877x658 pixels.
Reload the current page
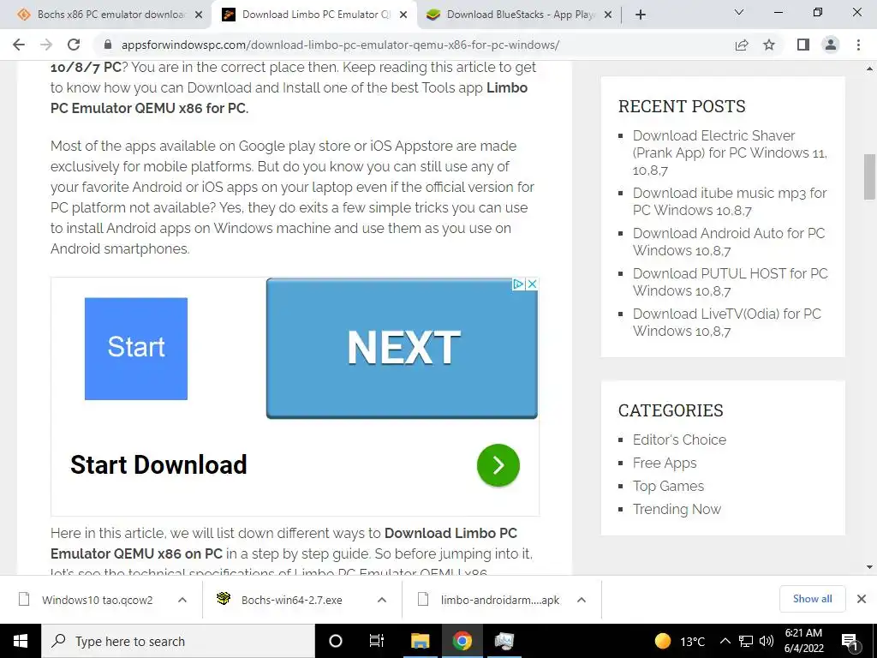74,45
